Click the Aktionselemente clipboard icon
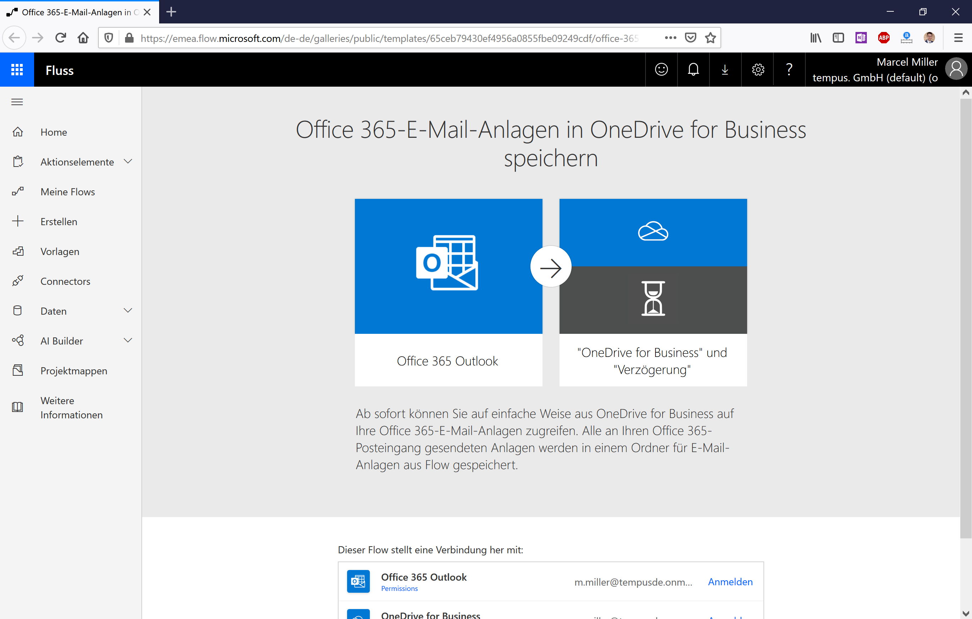Screen dimensions: 972x619 click(18, 162)
